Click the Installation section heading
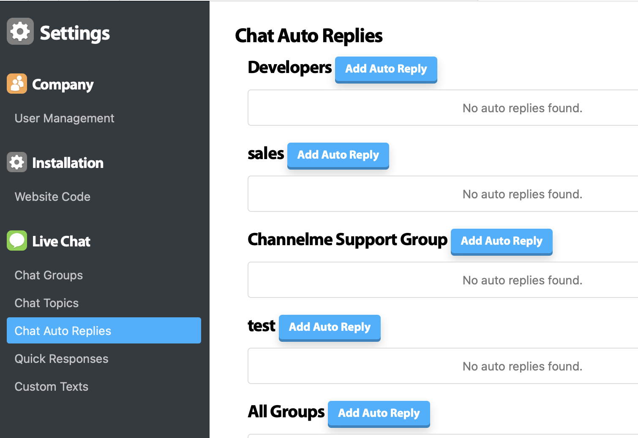The width and height of the screenshot is (638, 438). pos(68,163)
